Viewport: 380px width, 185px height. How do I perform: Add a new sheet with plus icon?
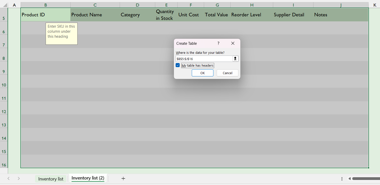(x=123, y=178)
